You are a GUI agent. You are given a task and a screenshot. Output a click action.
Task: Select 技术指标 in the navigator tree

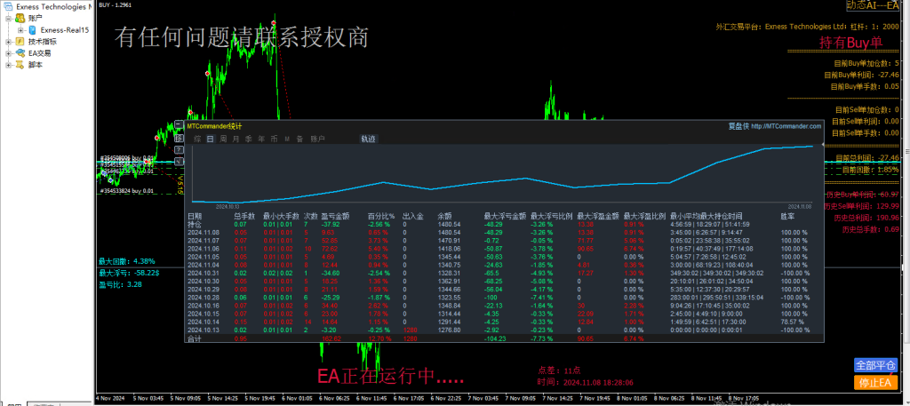(x=43, y=42)
